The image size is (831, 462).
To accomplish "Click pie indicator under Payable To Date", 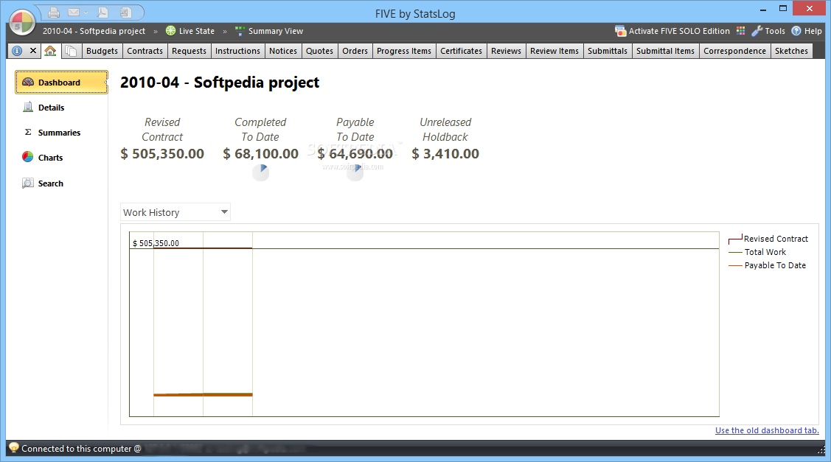I will pyautogui.click(x=355, y=172).
